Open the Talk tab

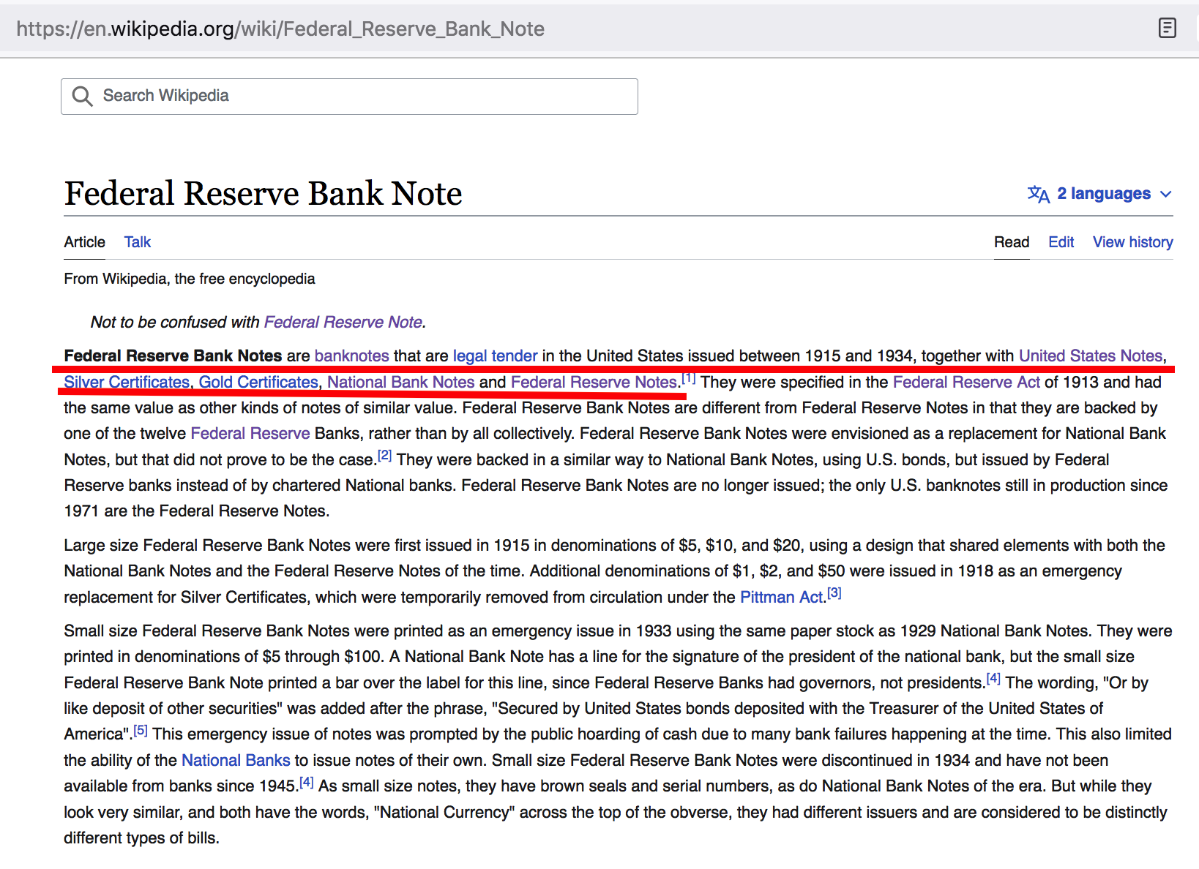click(x=137, y=242)
